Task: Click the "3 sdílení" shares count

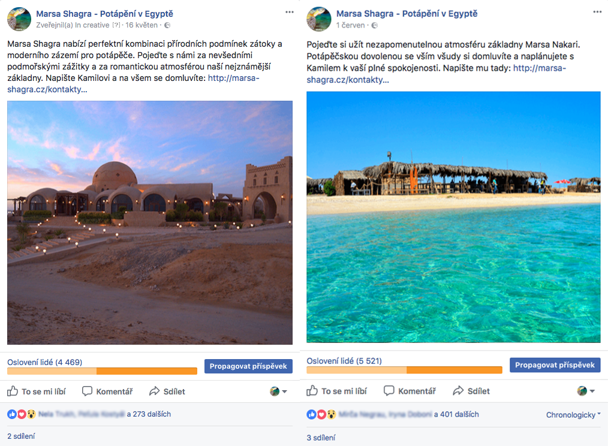Action: (x=320, y=438)
